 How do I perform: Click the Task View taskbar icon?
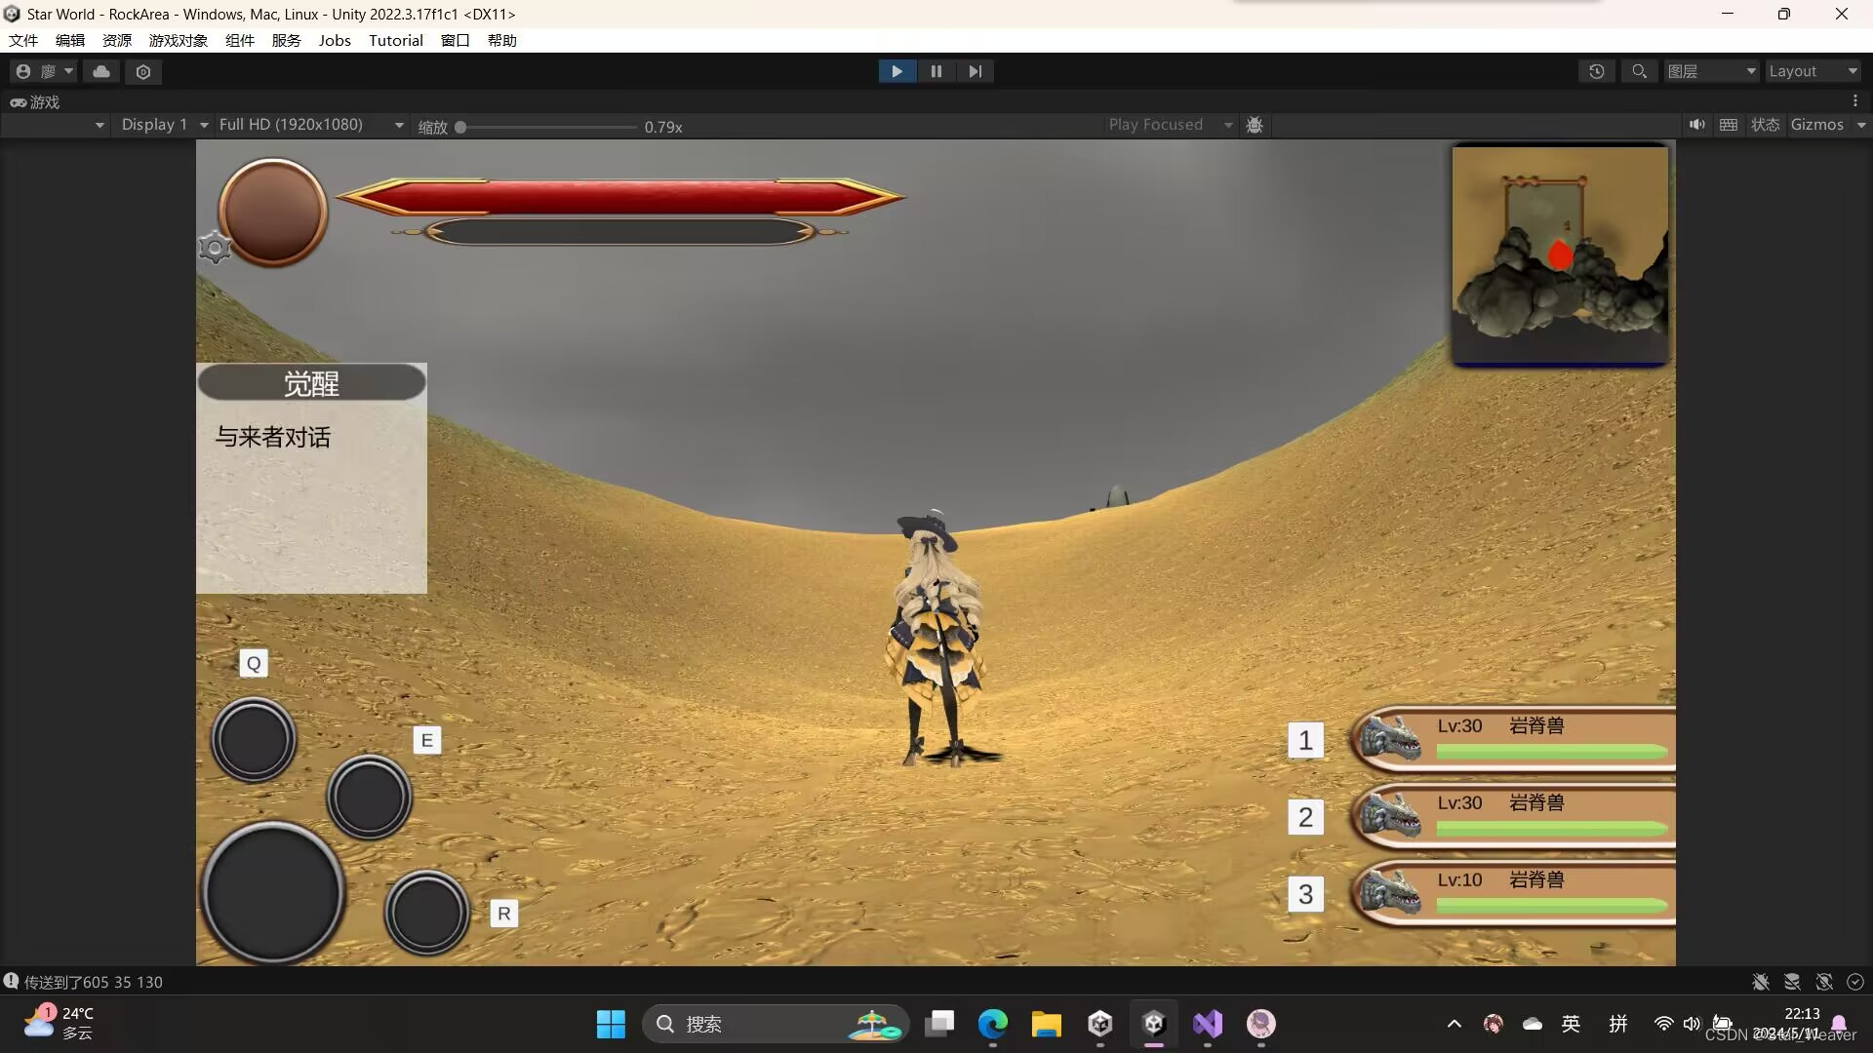tap(939, 1024)
